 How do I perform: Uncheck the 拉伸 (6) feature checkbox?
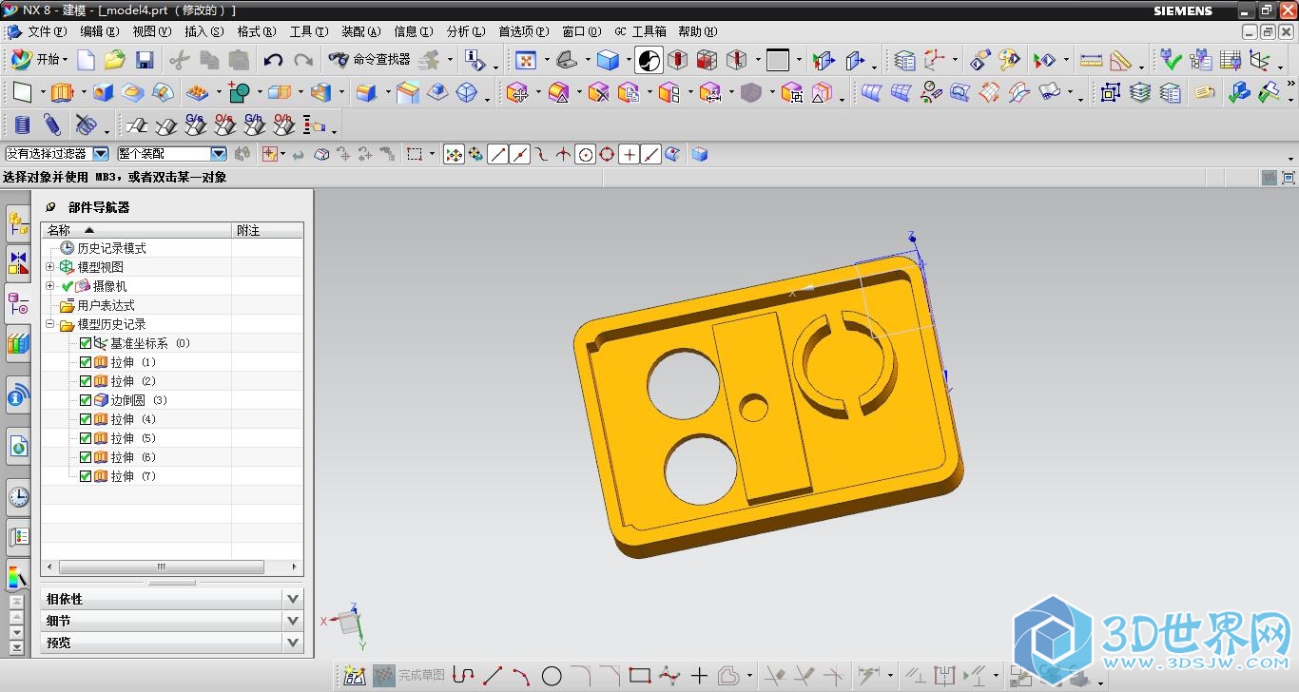click(86, 457)
